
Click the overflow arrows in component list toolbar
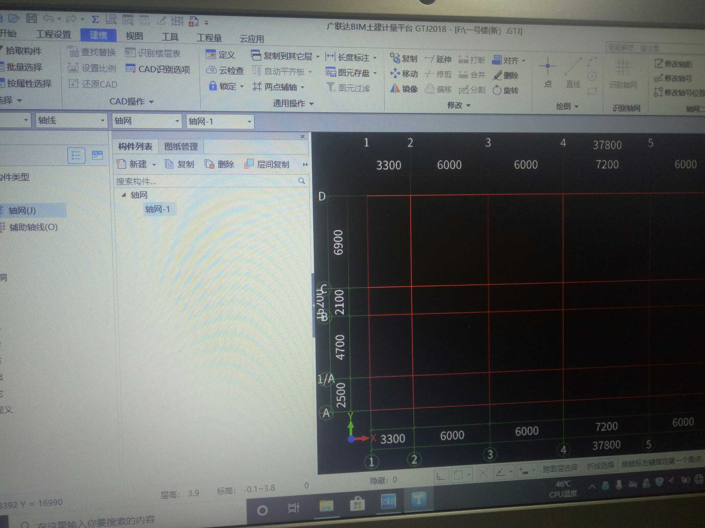(305, 164)
